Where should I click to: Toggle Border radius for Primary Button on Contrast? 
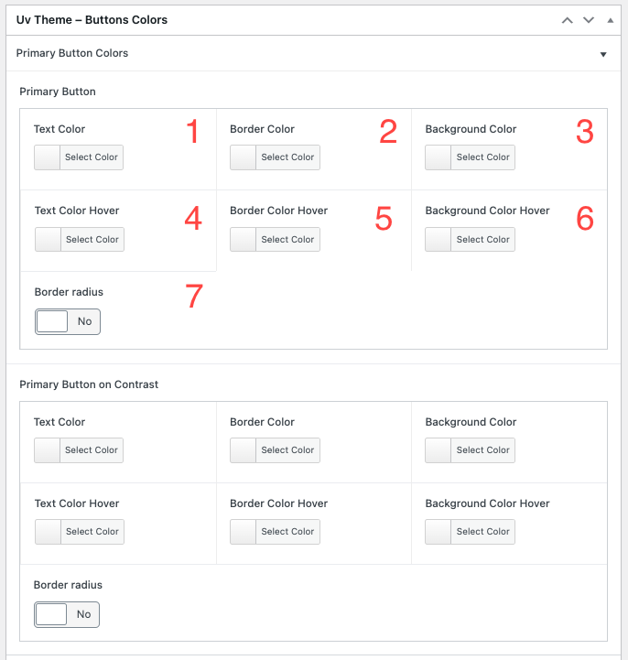tap(67, 614)
